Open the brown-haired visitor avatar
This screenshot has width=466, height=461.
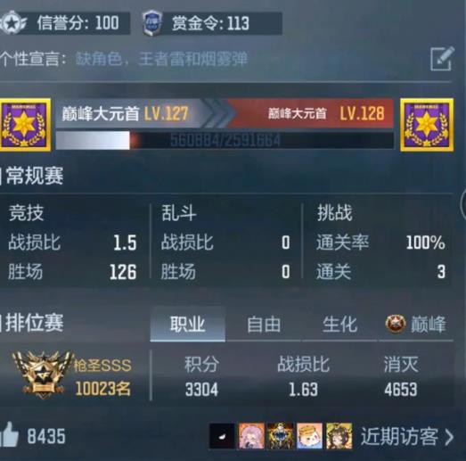(339, 436)
